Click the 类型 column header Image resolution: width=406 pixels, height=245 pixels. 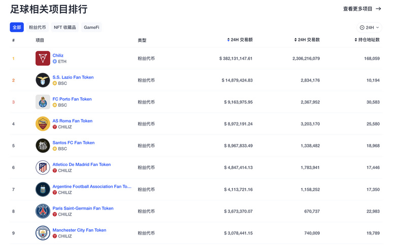142,40
